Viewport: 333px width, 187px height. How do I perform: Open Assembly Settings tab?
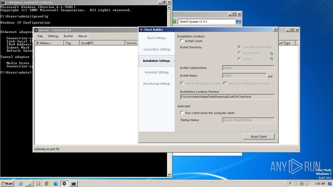[x=157, y=72]
